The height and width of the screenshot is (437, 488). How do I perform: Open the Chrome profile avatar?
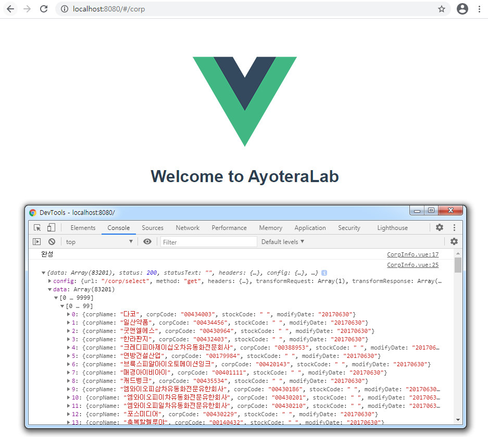tap(462, 9)
